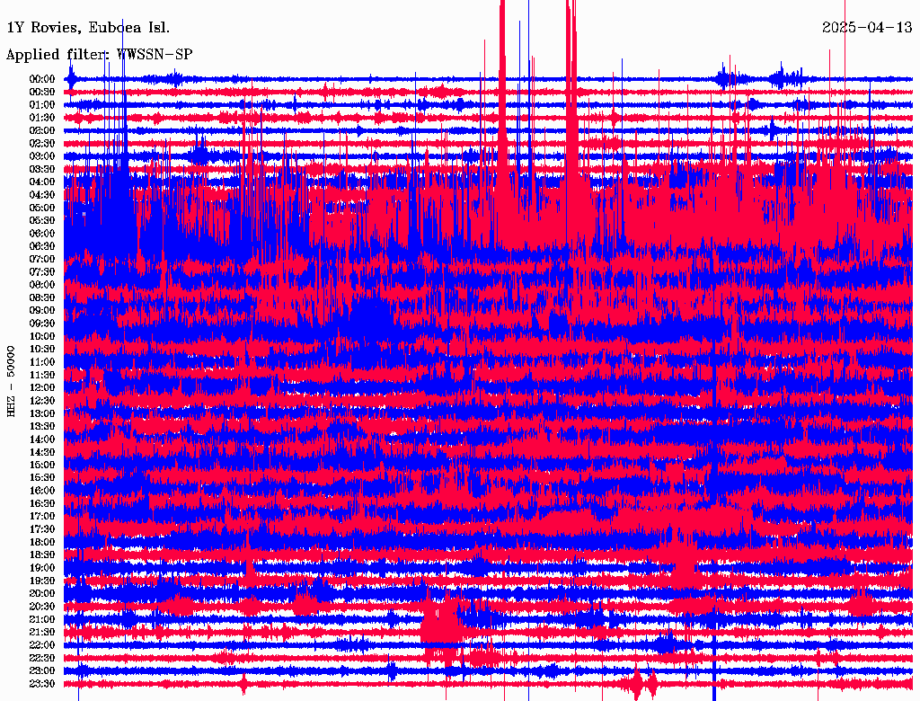Click the station title '1Y Rovies, Euboea Isl.'
920x701 pixels.
click(x=88, y=28)
